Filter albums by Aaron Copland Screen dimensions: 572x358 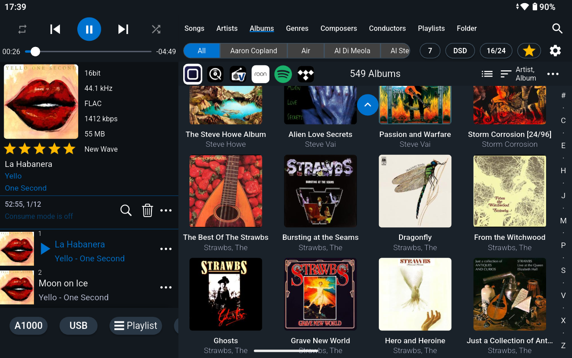[254, 51]
